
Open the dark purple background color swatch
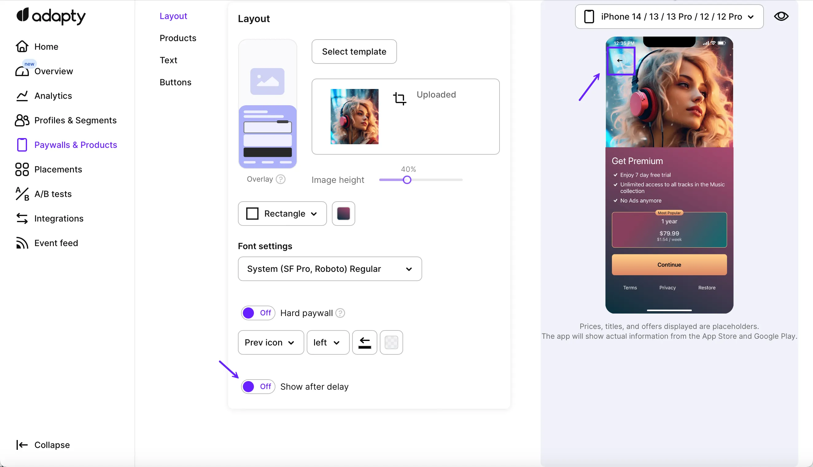click(343, 214)
